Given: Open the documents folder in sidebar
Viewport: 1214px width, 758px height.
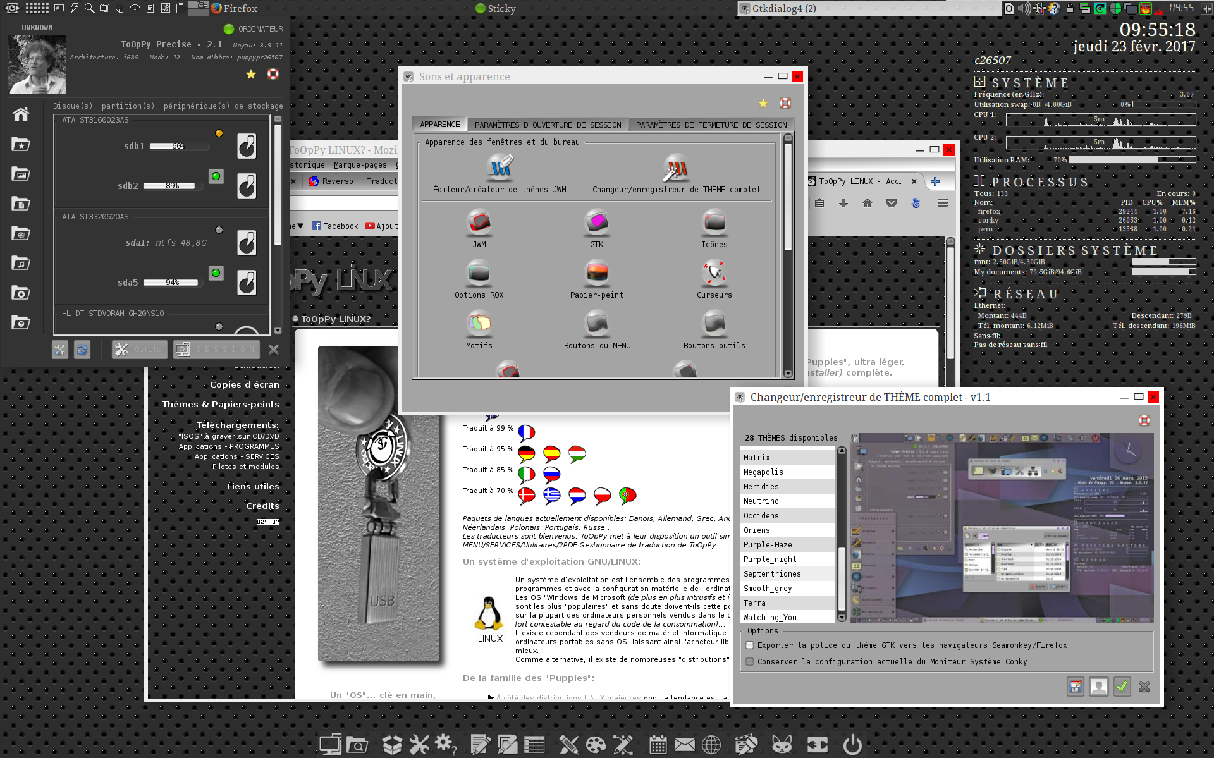Looking at the screenshot, I should [x=21, y=204].
